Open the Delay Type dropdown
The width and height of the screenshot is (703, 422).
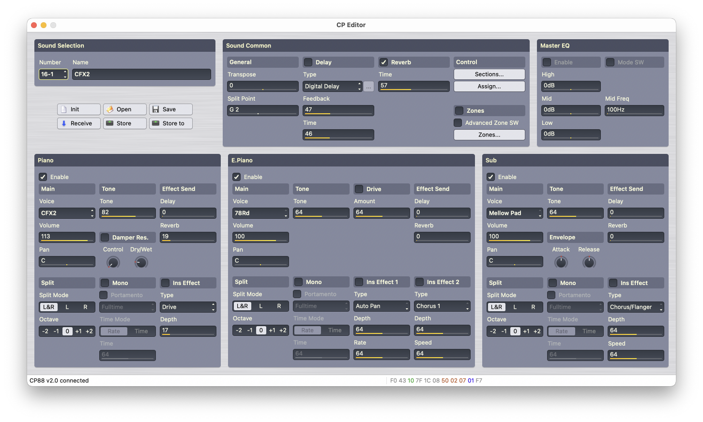tap(333, 86)
